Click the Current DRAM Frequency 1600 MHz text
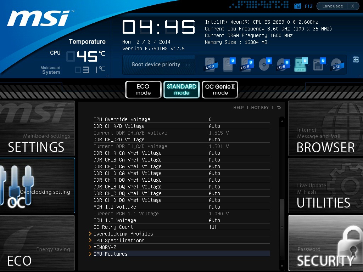 pos(248,35)
